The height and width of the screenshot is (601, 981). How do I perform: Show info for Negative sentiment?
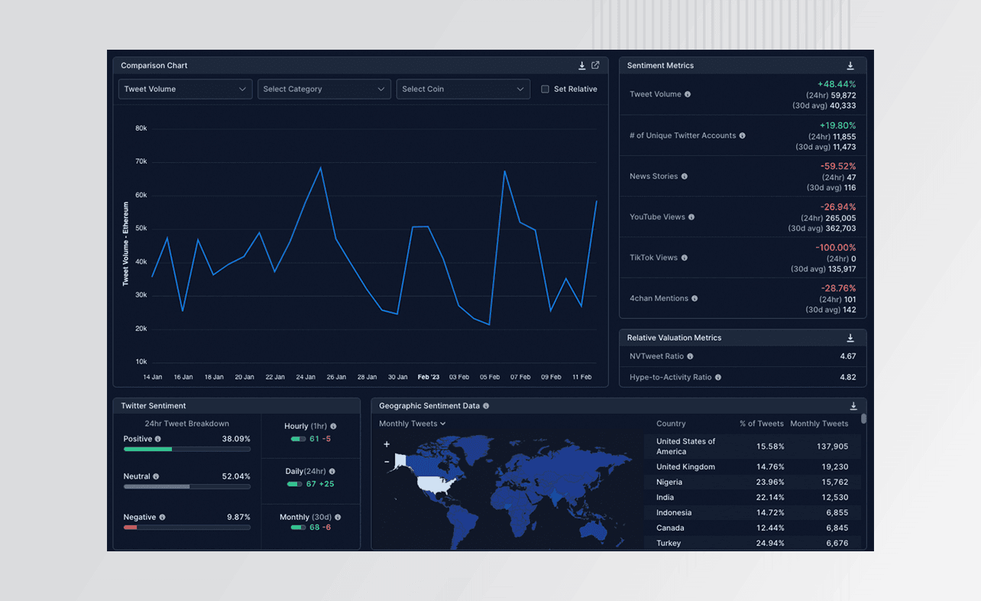(x=162, y=518)
